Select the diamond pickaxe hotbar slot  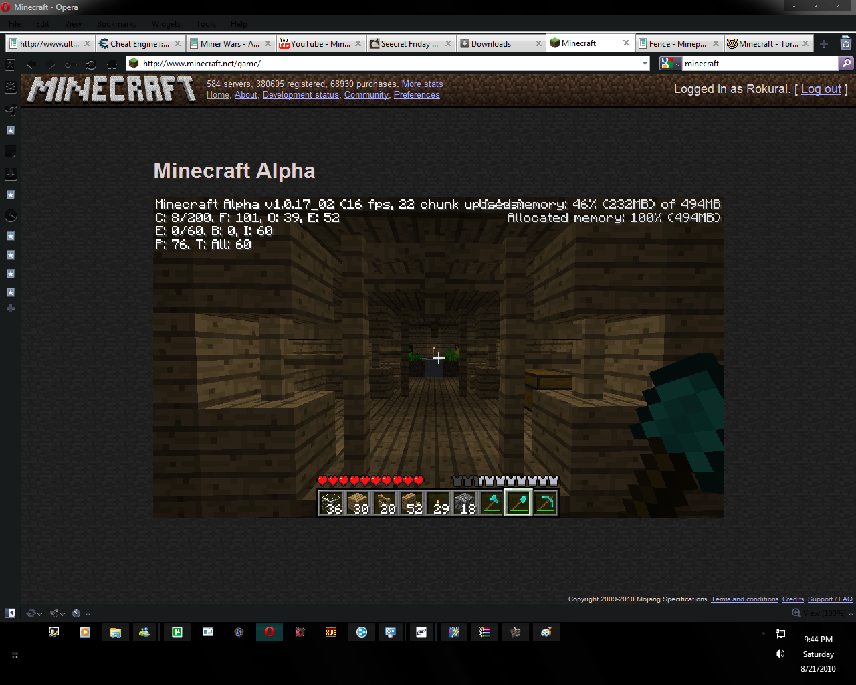point(545,503)
